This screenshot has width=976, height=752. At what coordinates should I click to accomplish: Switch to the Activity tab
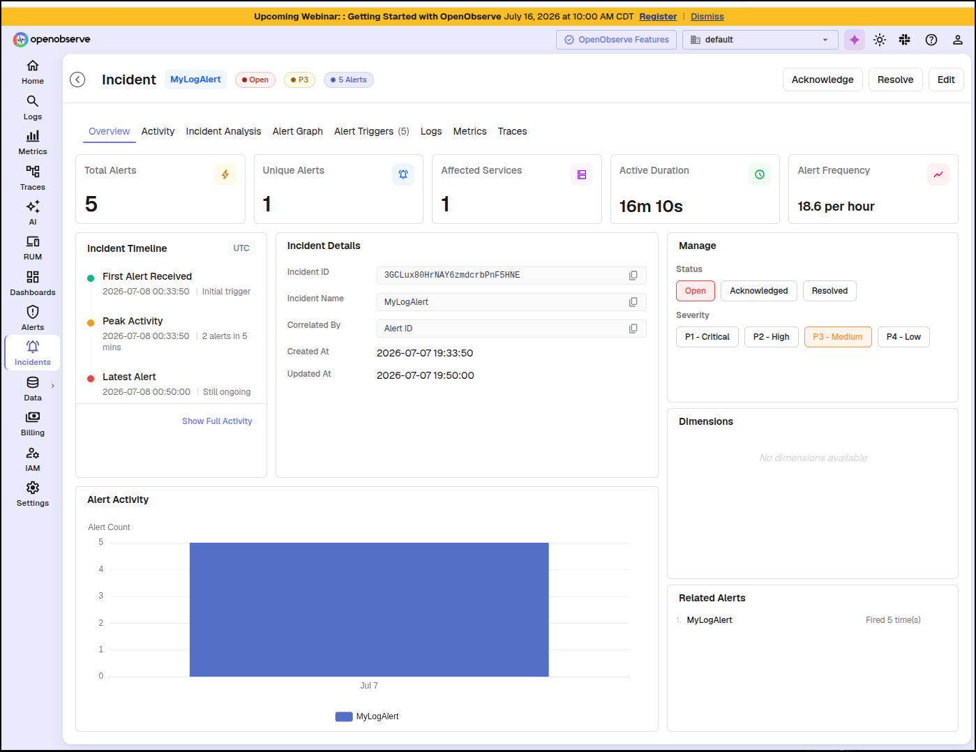[x=158, y=131]
